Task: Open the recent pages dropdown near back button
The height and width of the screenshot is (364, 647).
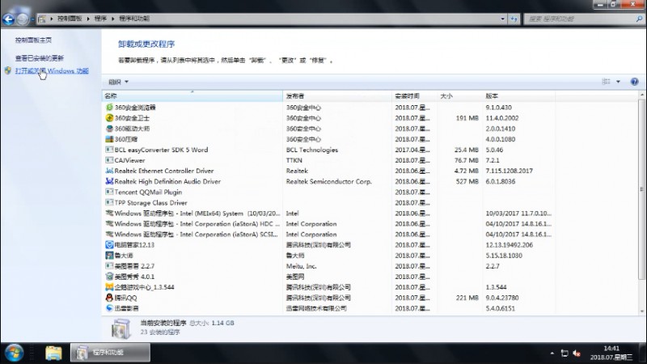Action: (32, 19)
